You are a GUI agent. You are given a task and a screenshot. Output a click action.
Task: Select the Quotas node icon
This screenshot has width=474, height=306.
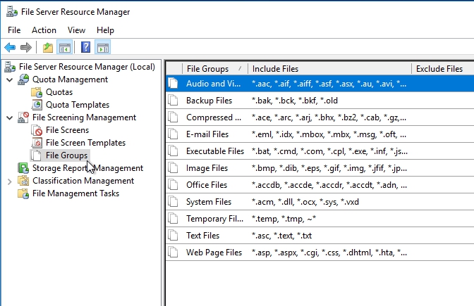tap(37, 92)
